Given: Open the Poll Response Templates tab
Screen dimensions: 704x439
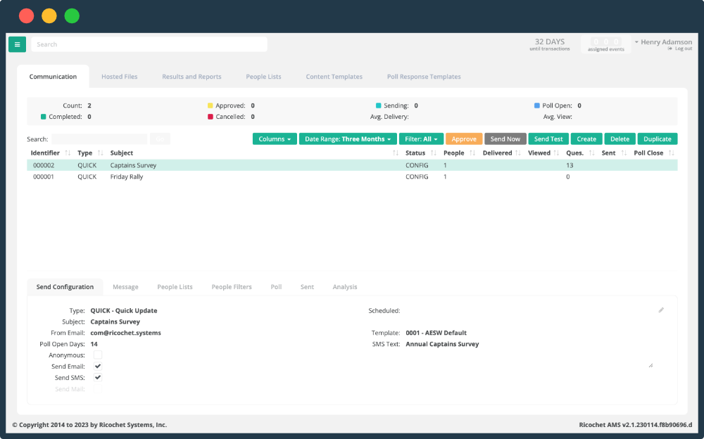Looking at the screenshot, I should click(x=424, y=77).
